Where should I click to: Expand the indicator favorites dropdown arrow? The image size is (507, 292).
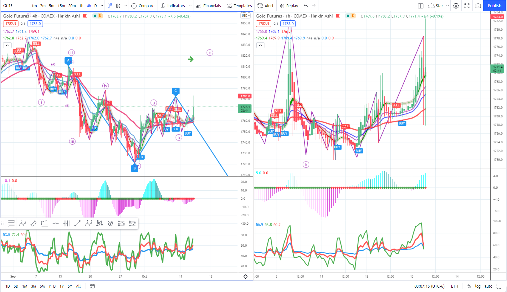(x=190, y=6)
